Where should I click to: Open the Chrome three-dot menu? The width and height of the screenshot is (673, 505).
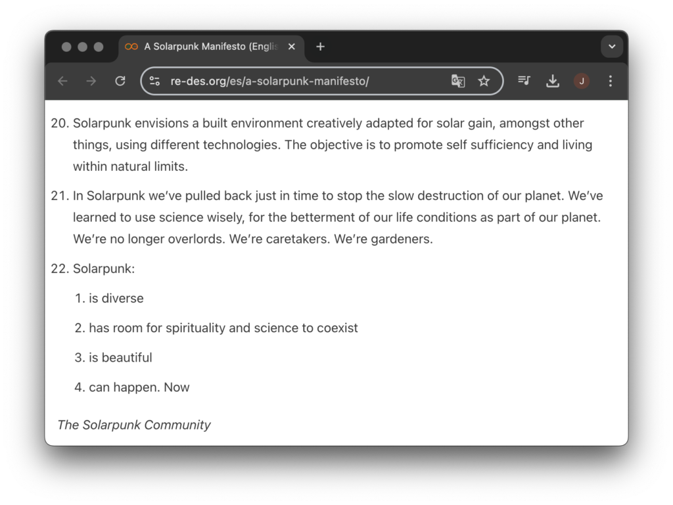point(611,81)
